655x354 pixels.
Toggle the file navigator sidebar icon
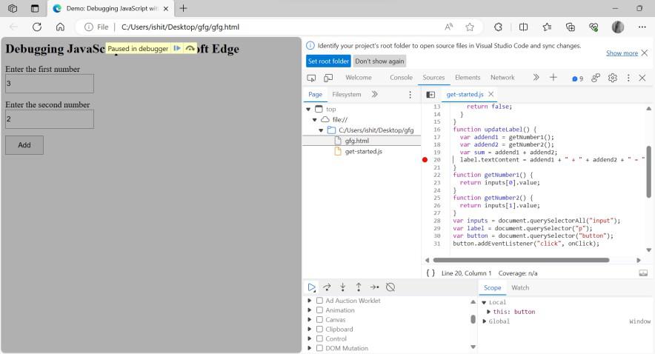[x=430, y=94]
